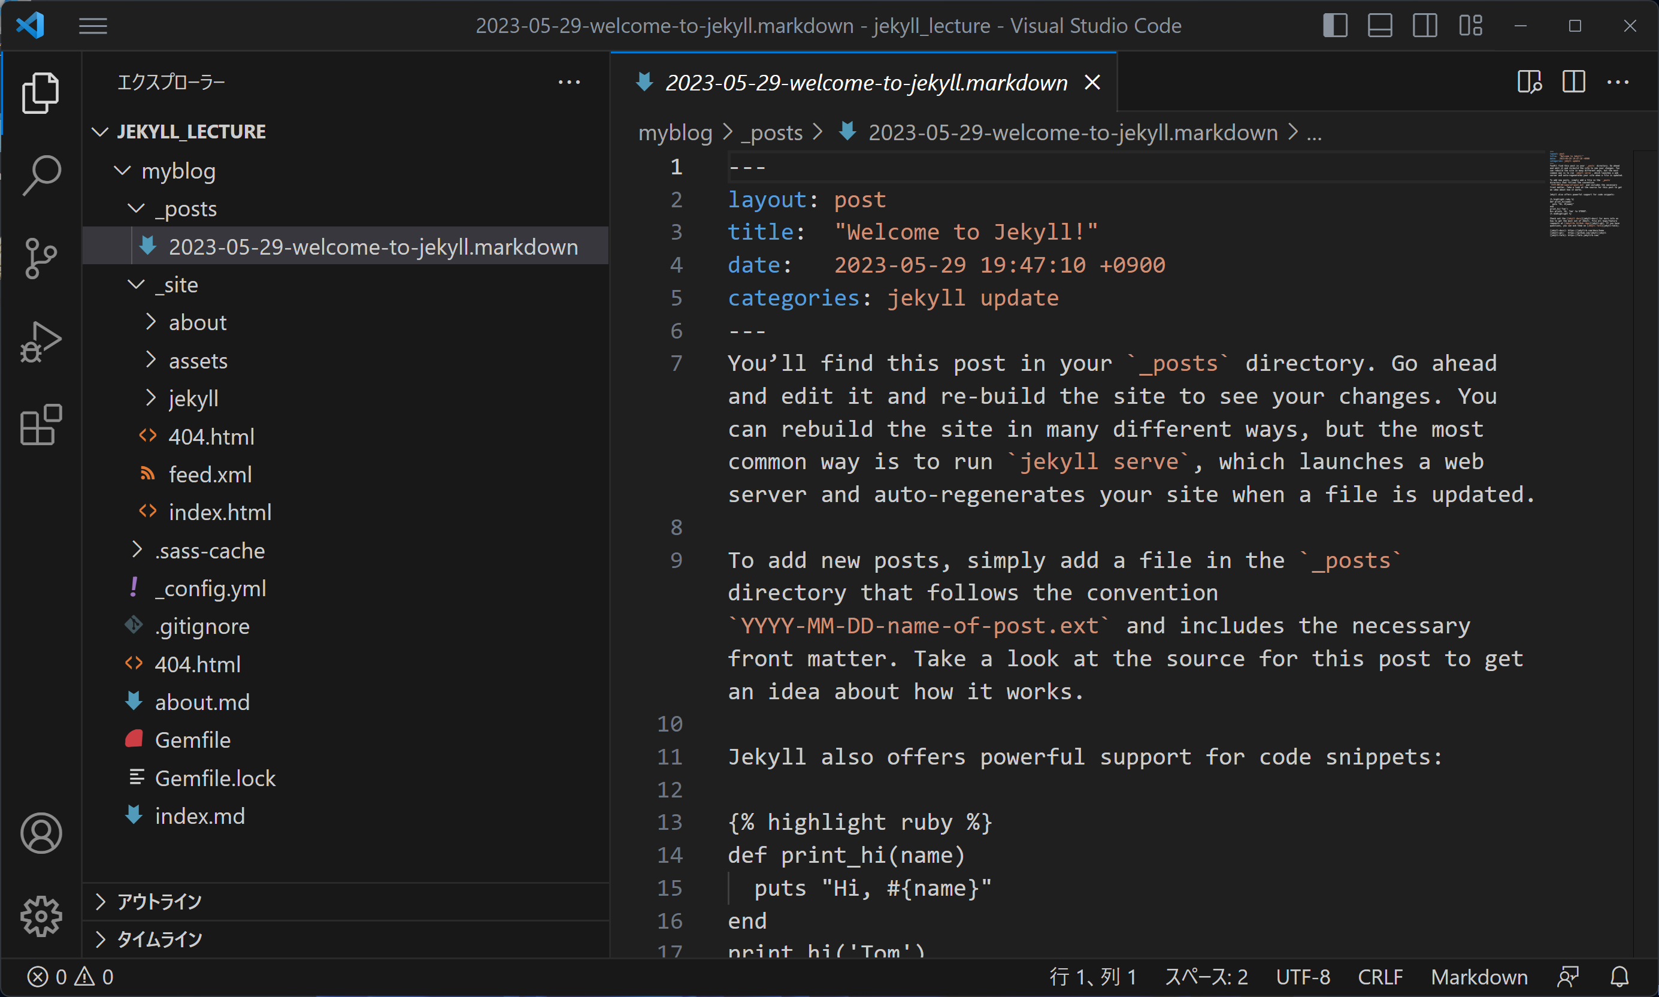Click the file name in the breadcrumb
The width and height of the screenshot is (1659, 997).
(1073, 133)
